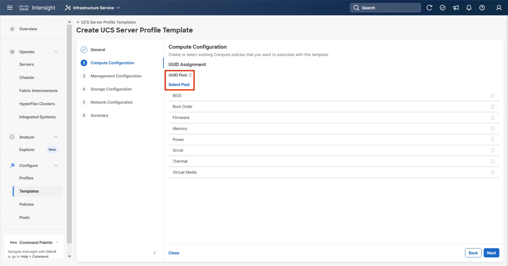Collapse the Configure section
Screen dimensions: 508x266
(56, 165)
